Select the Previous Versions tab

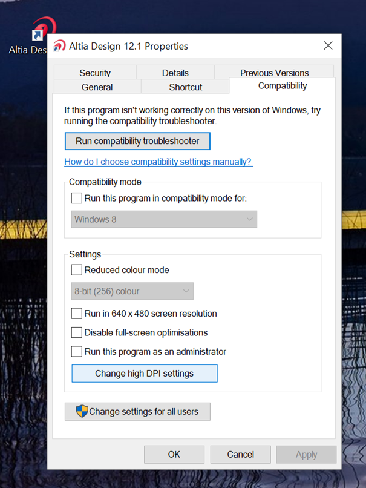[x=274, y=72]
